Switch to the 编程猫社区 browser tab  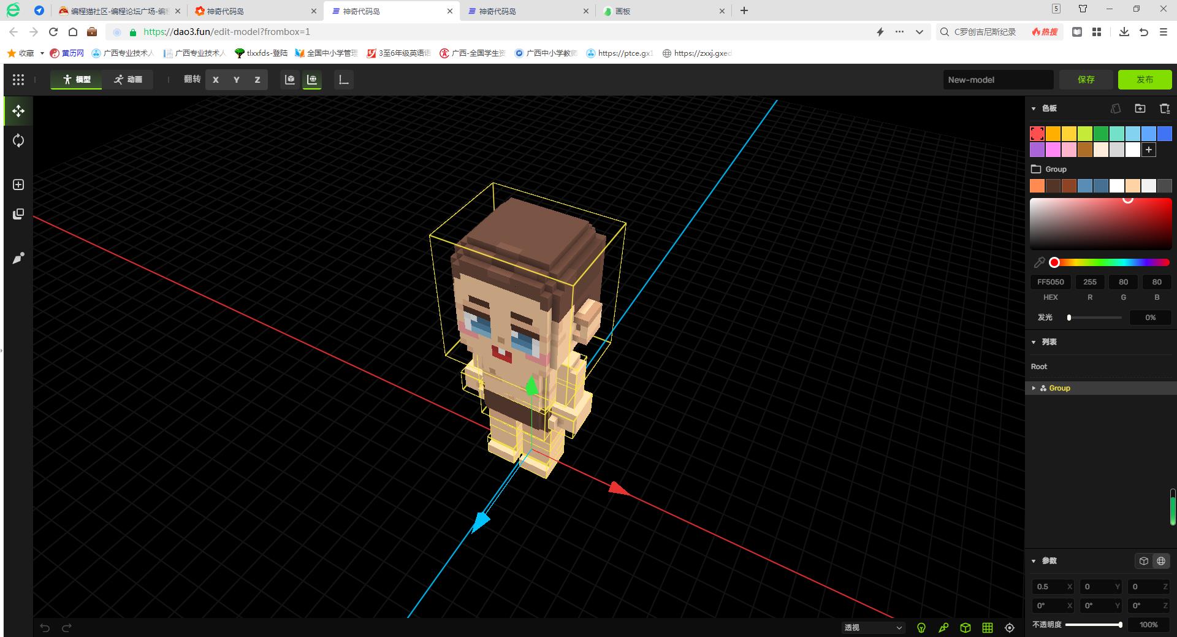(120, 11)
